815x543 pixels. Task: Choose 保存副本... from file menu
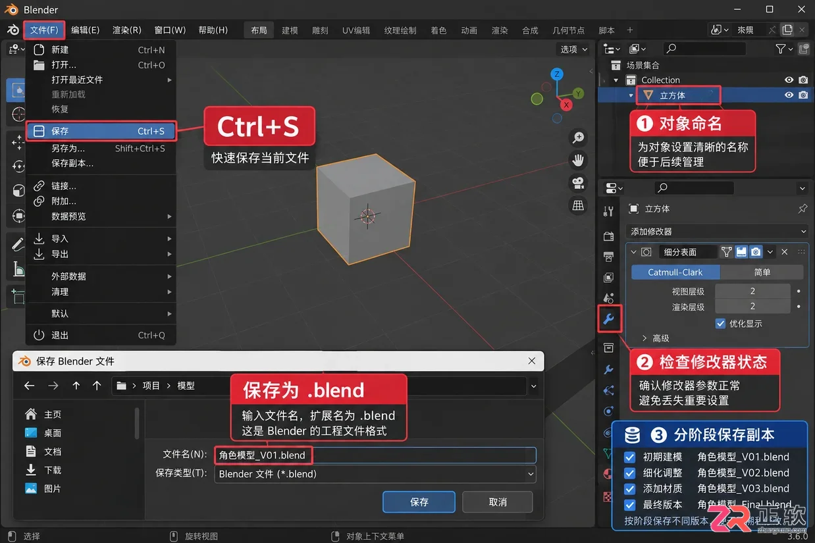point(101,163)
